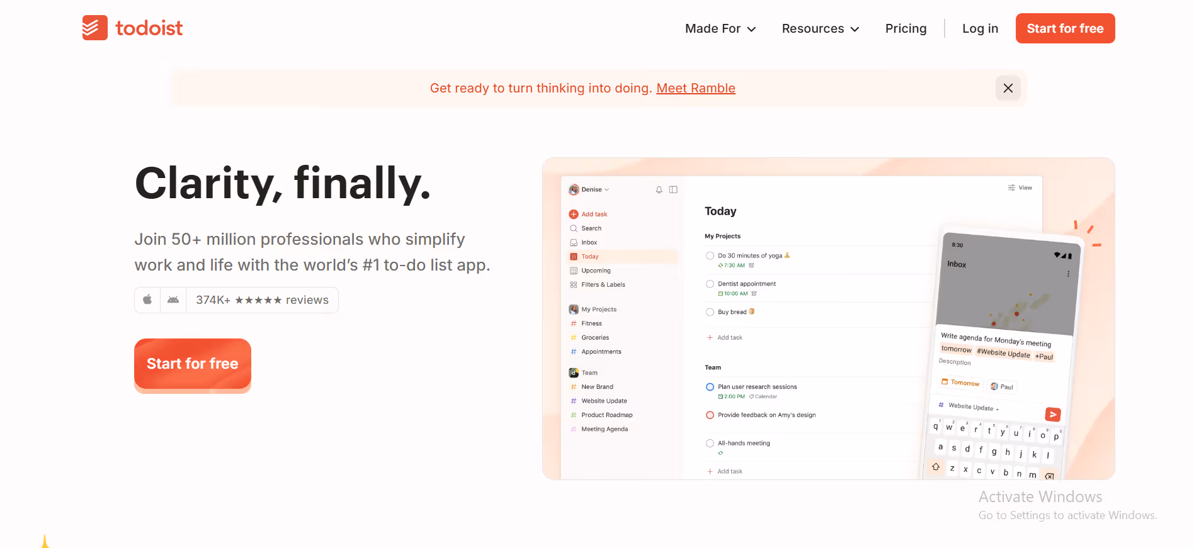Open the Meet Ramble link

[x=696, y=88]
